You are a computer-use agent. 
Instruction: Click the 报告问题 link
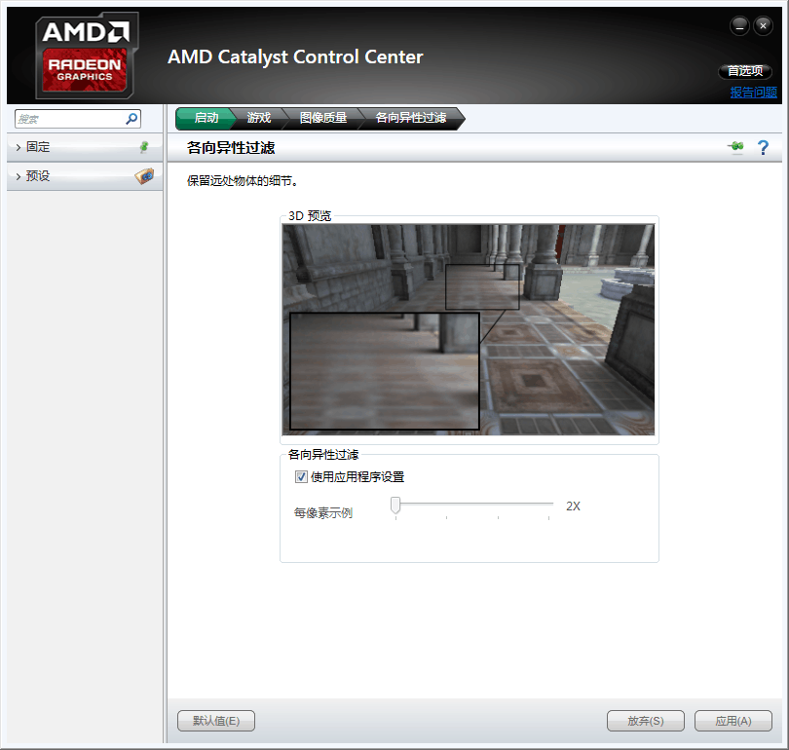[x=754, y=93]
